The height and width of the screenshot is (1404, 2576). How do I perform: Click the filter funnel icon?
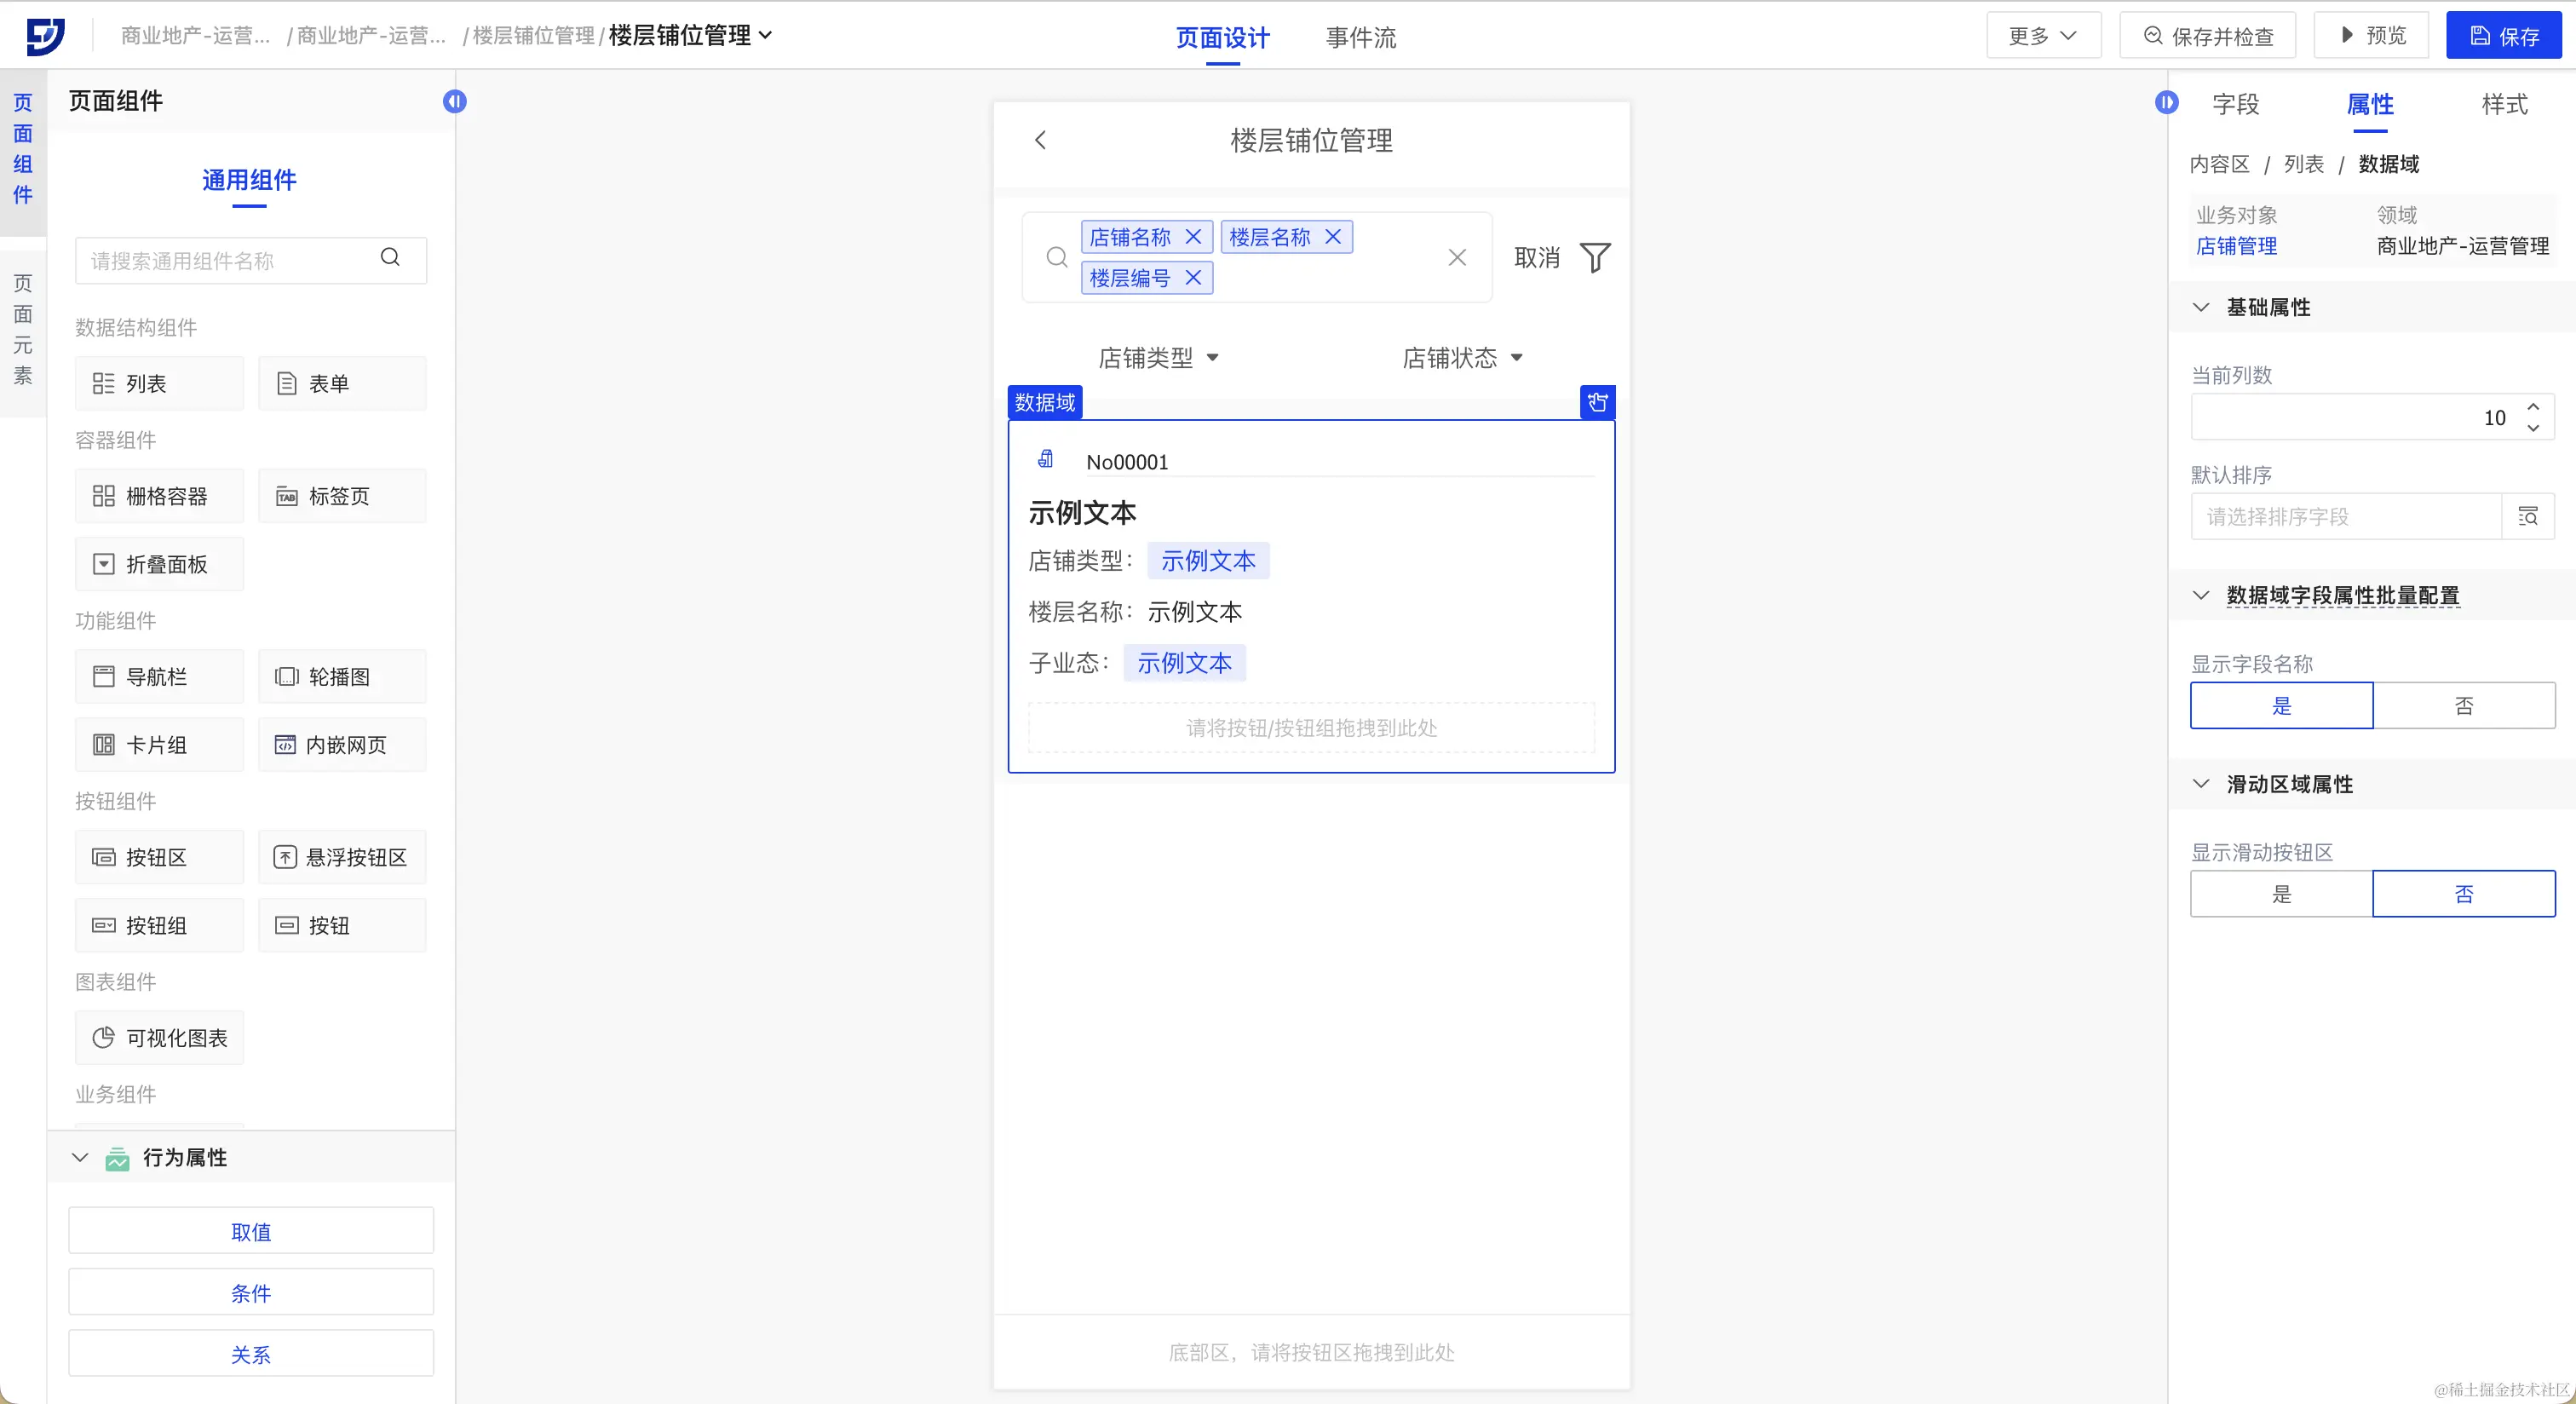point(1594,258)
